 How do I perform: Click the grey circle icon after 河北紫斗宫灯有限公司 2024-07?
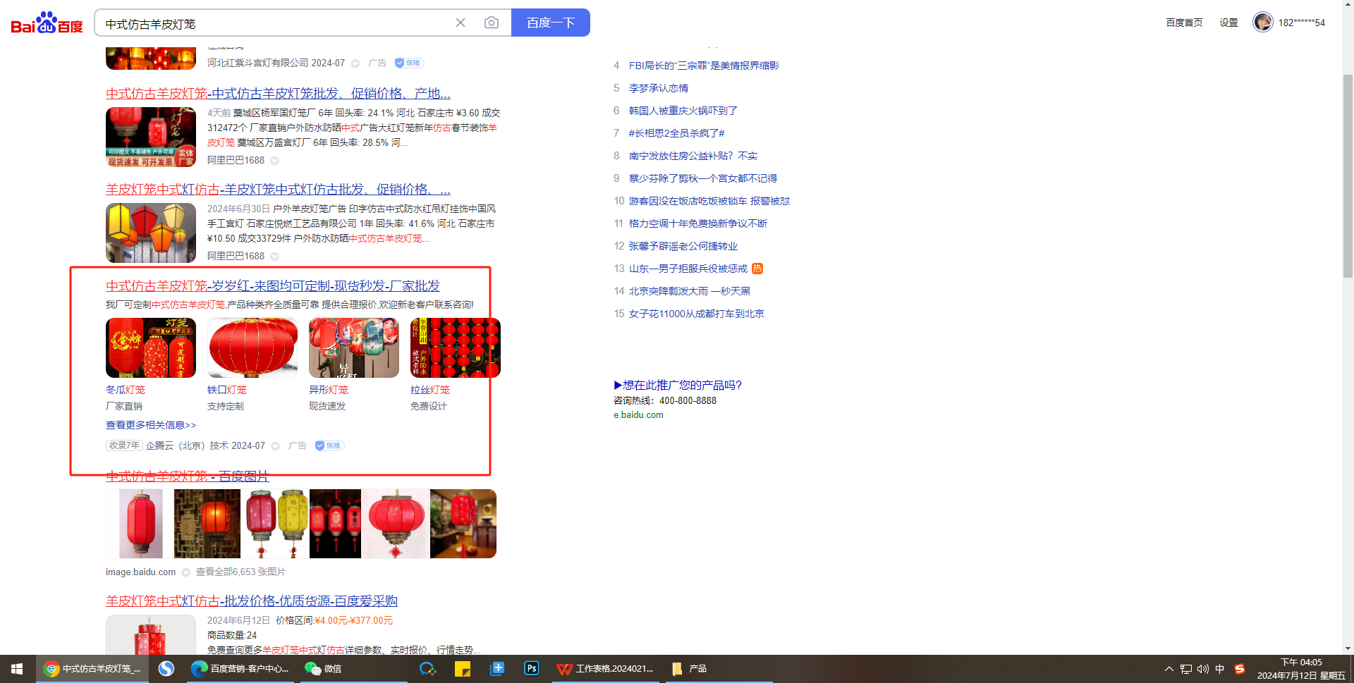(355, 63)
